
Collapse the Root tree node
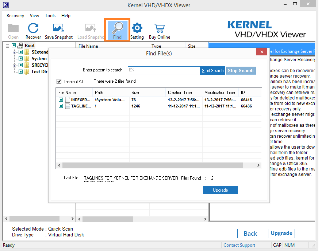(x=8, y=46)
